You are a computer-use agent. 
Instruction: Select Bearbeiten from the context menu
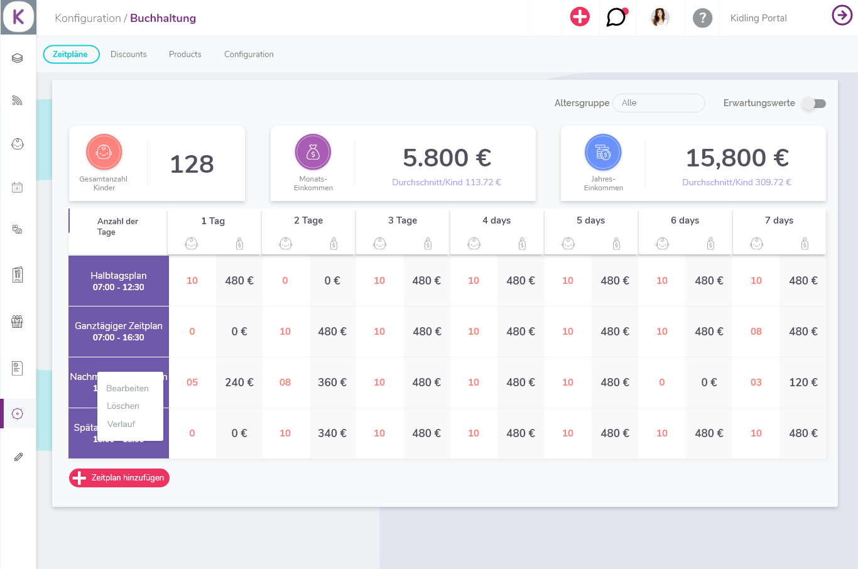(127, 388)
